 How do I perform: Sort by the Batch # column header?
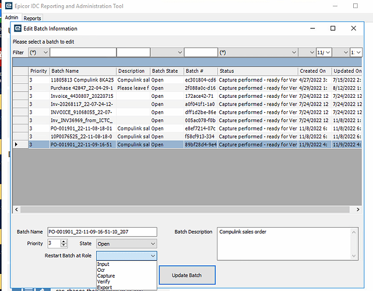(x=200, y=71)
